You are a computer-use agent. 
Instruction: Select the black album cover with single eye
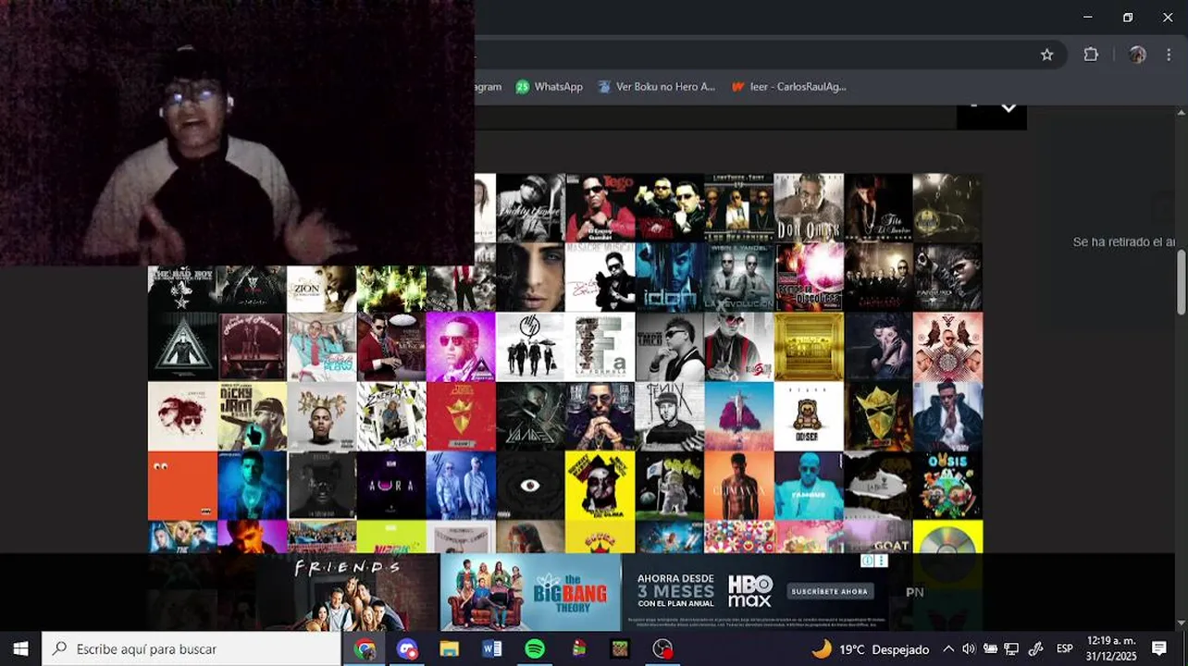pos(530,486)
